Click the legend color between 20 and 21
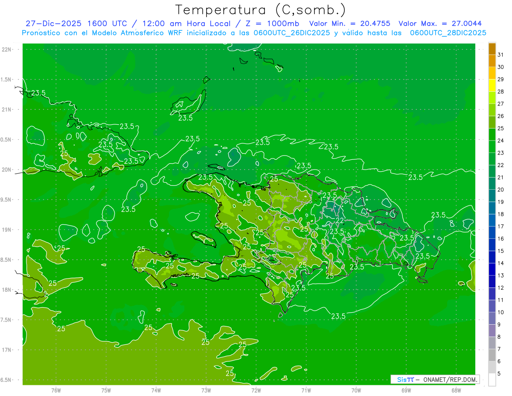Viewport: 512px width, 396px height. coord(492,184)
